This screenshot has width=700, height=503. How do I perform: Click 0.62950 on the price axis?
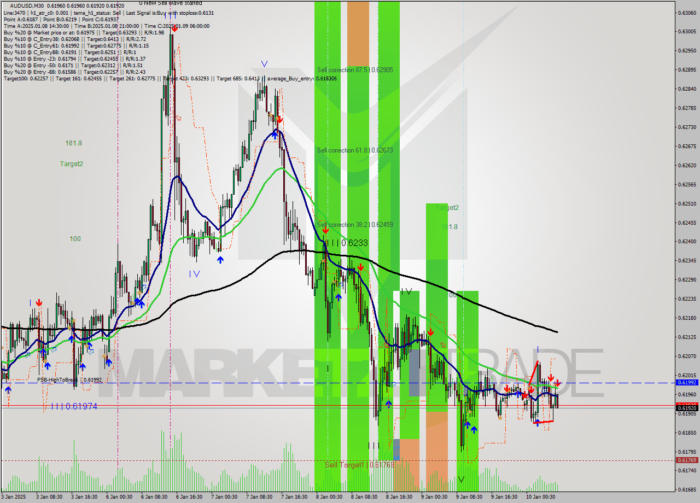(687, 50)
